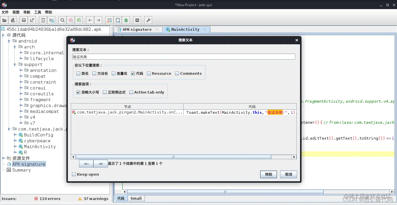This screenshot has width=397, height=205.
Task: Click the apk file root icon in tree
Action: [3, 29]
